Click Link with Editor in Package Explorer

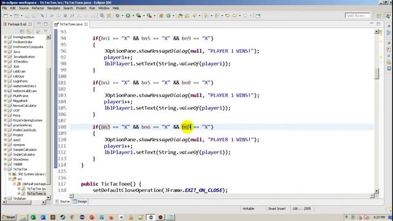point(29,31)
